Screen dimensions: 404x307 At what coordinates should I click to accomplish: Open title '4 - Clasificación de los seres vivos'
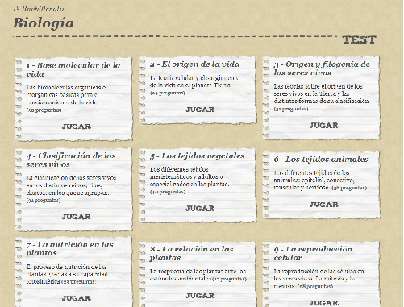[x=71, y=160]
